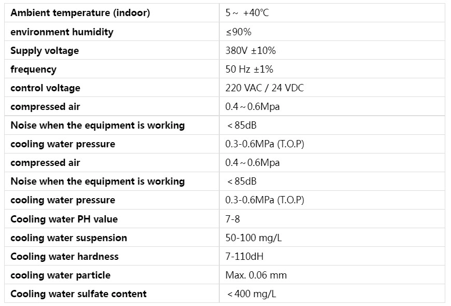Click the Cooling water PH value label

tap(64, 219)
